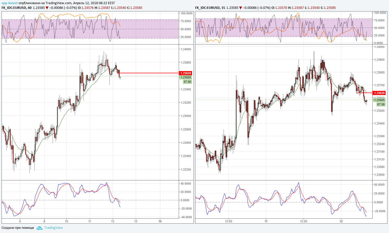Click green 1.23585 current price tag right chart
Viewport: 389px width, 233px height.
pyautogui.click(x=379, y=100)
